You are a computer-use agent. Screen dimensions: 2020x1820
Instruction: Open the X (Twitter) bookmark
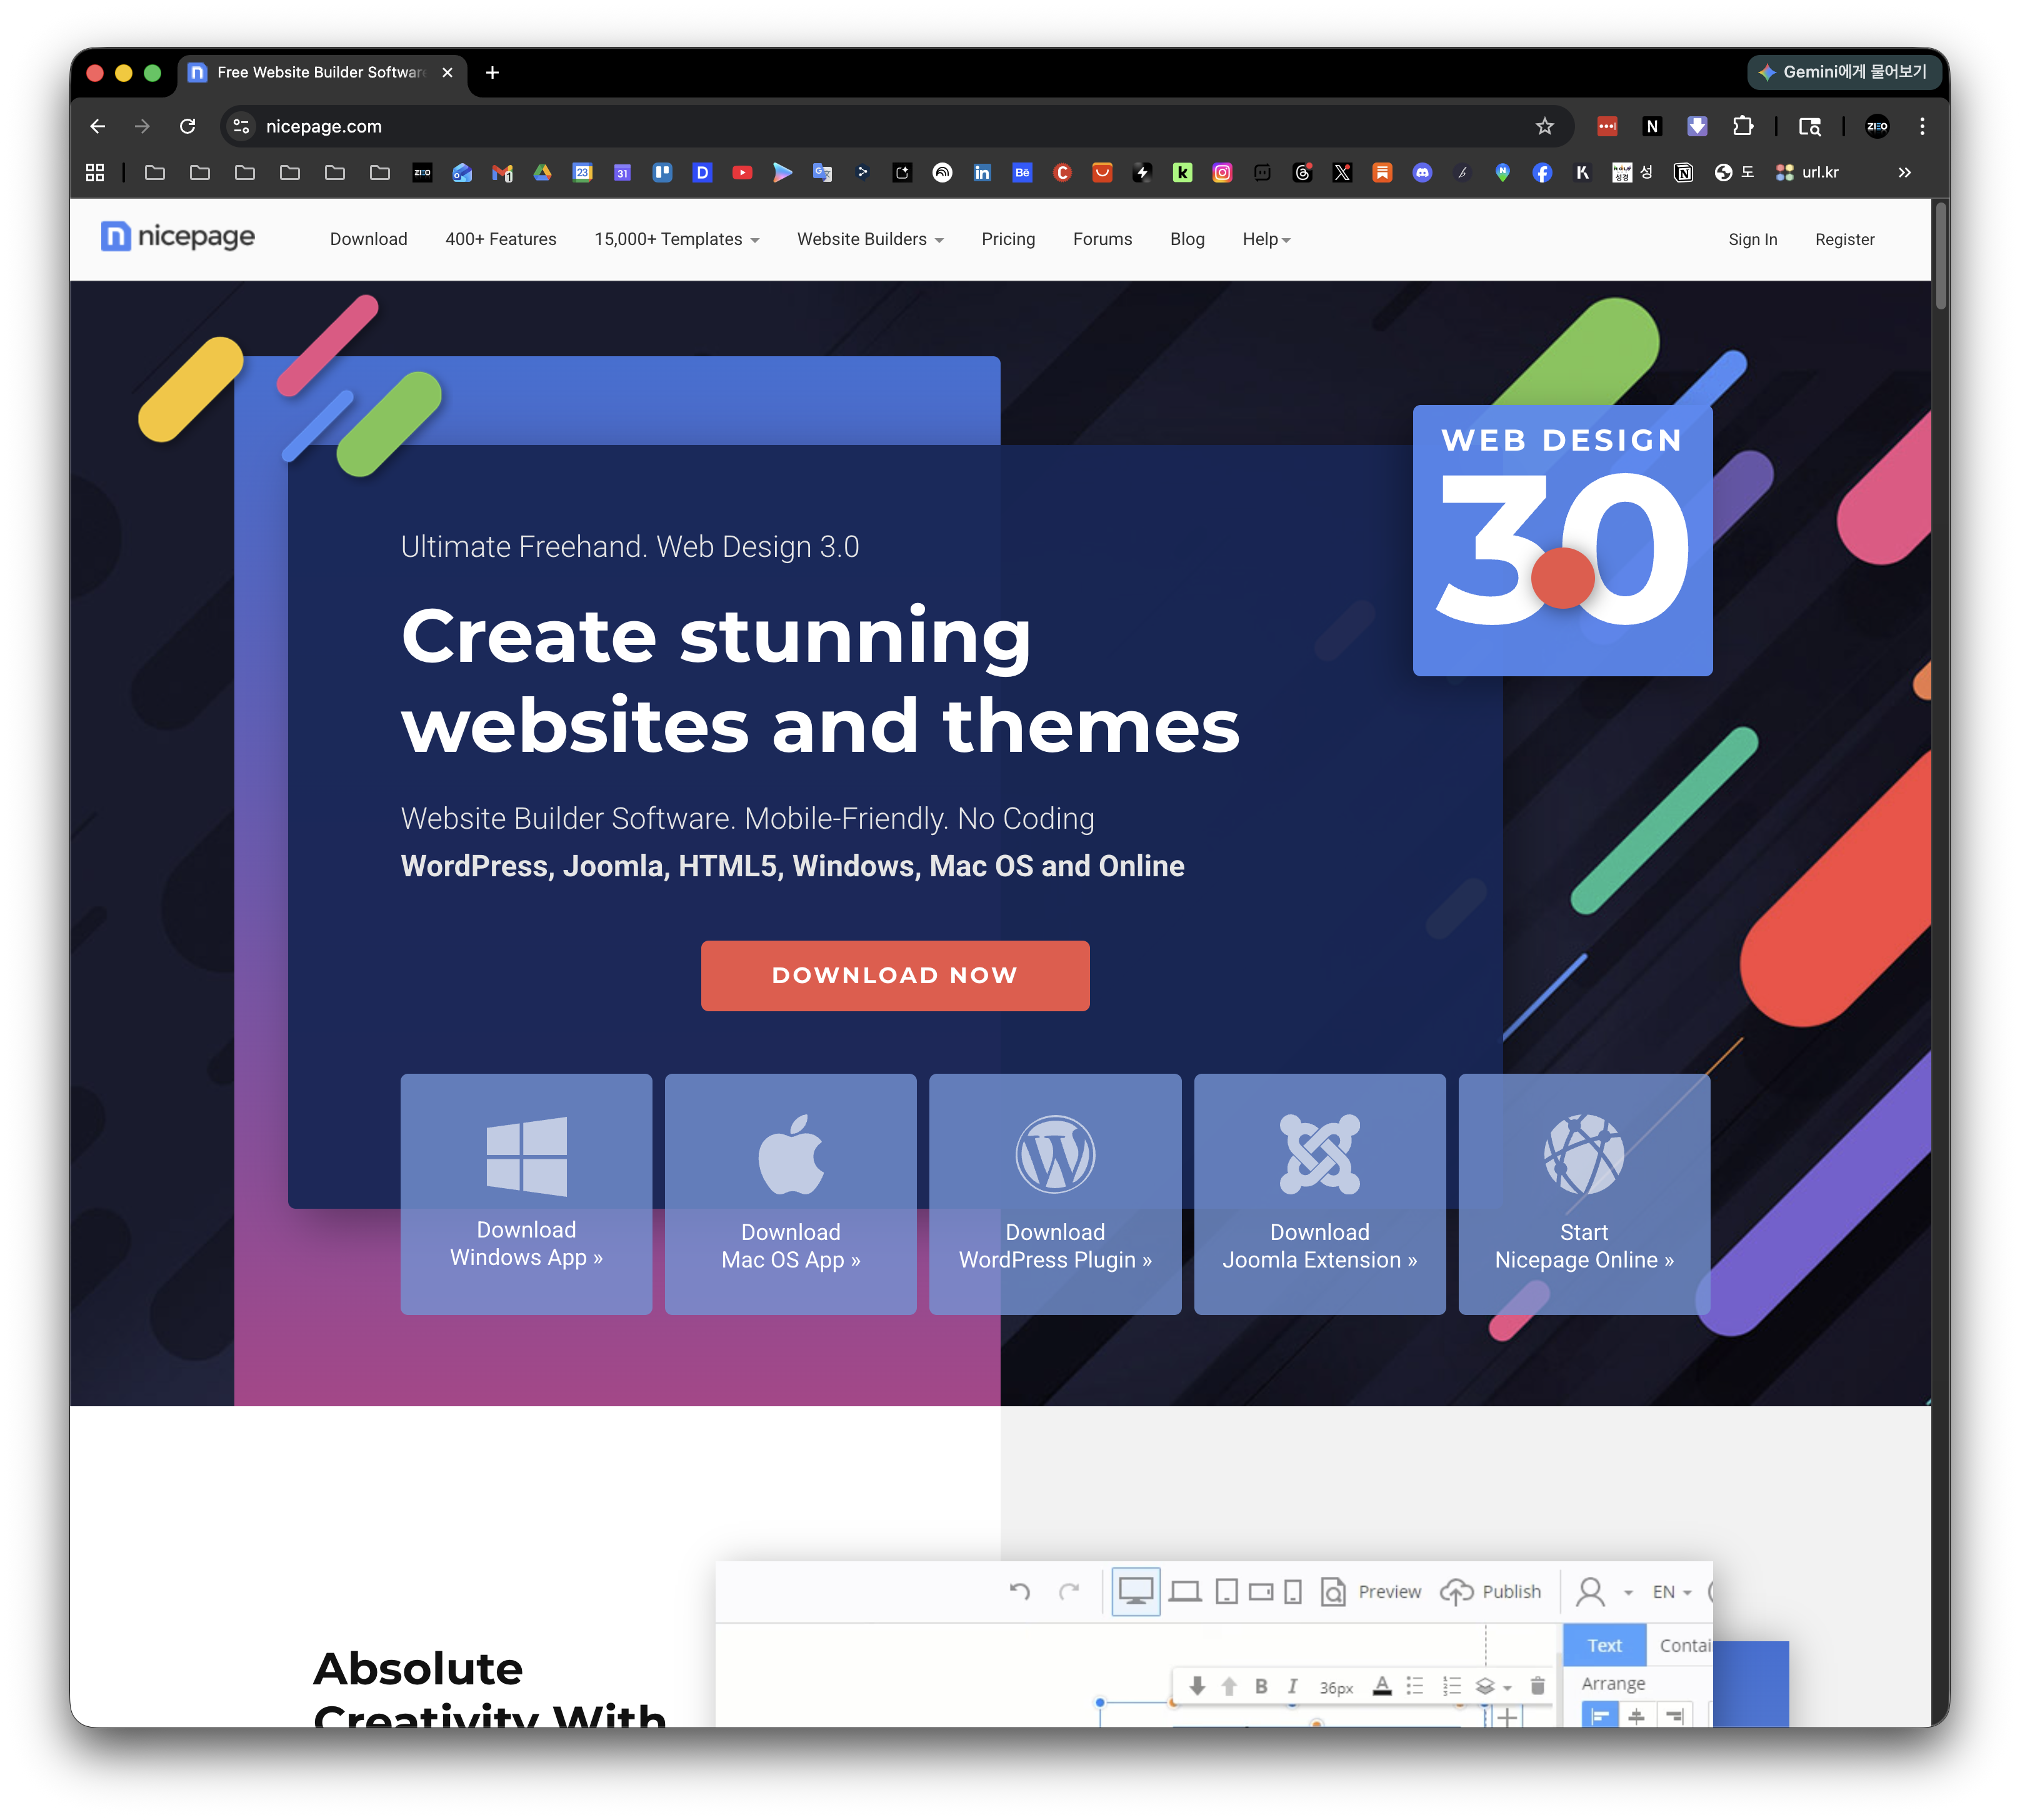pyautogui.click(x=1342, y=173)
